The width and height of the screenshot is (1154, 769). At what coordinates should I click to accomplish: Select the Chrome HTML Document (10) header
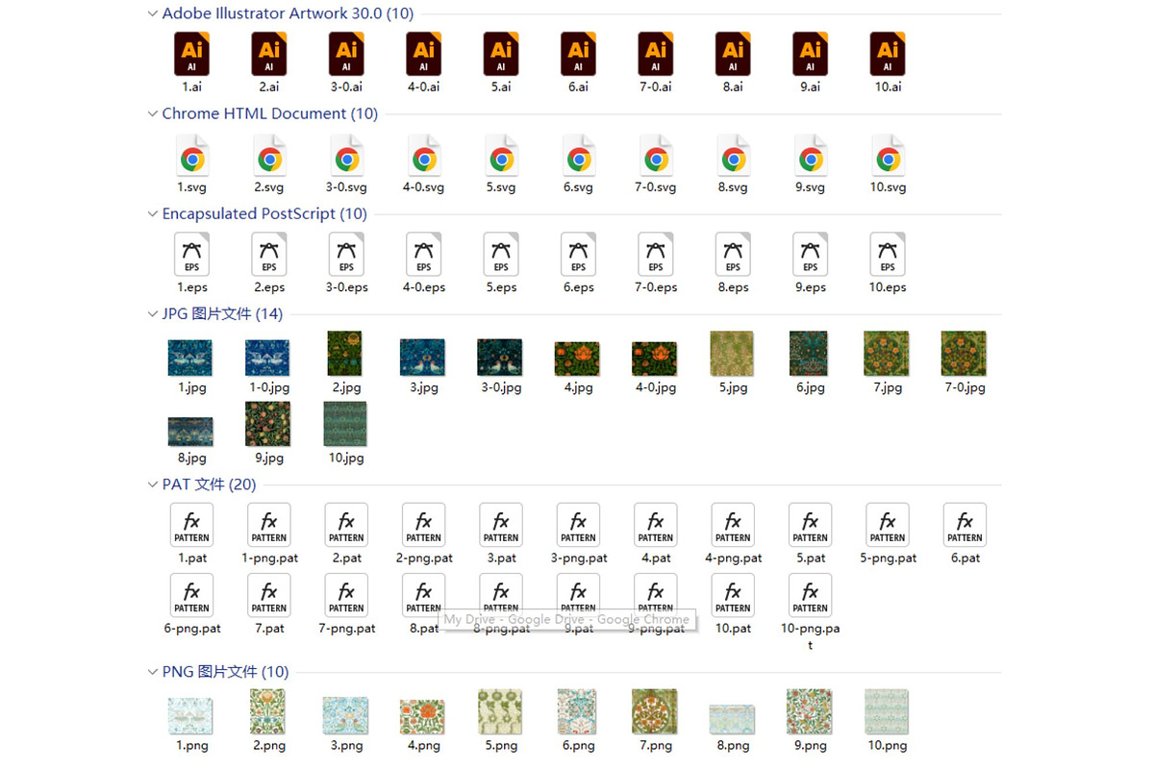[x=269, y=113]
